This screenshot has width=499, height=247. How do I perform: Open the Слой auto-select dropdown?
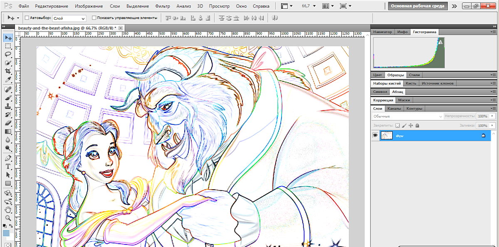(69, 18)
